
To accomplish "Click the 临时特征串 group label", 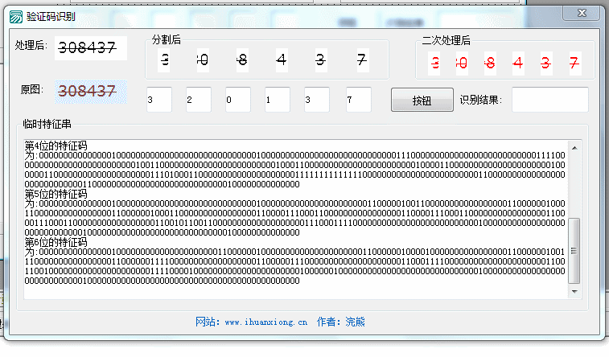I will (47, 124).
